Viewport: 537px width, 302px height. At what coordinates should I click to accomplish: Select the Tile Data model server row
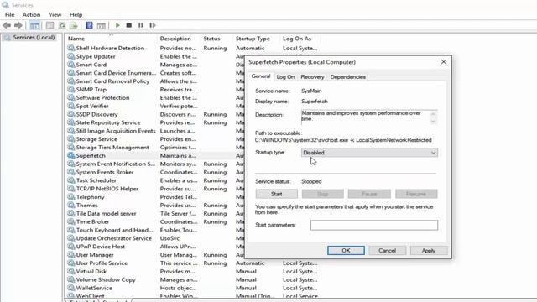[x=106, y=213]
